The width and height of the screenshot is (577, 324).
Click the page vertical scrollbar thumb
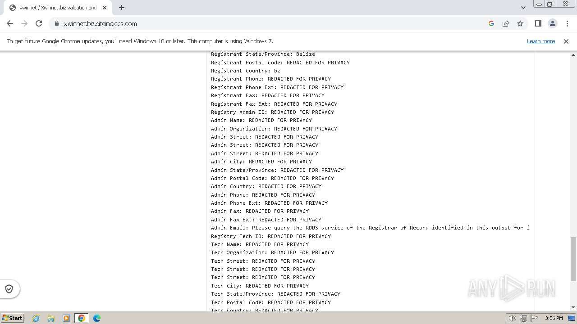click(x=573, y=259)
